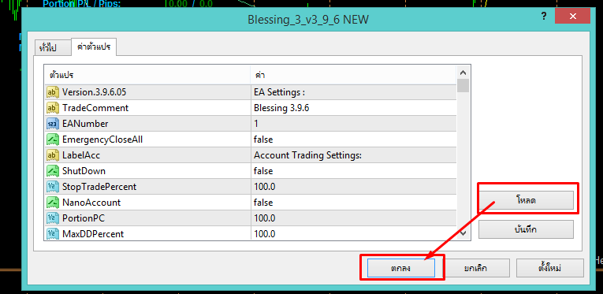Click the scrollbar up arrow in variables list
The width and height of the screenshot is (603, 294).
(463, 73)
